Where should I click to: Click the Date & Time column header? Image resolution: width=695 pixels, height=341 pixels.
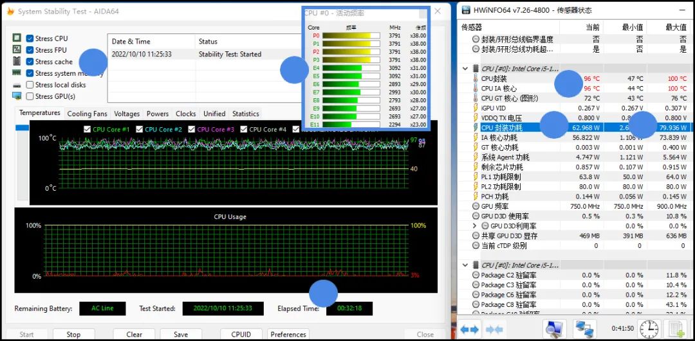151,42
